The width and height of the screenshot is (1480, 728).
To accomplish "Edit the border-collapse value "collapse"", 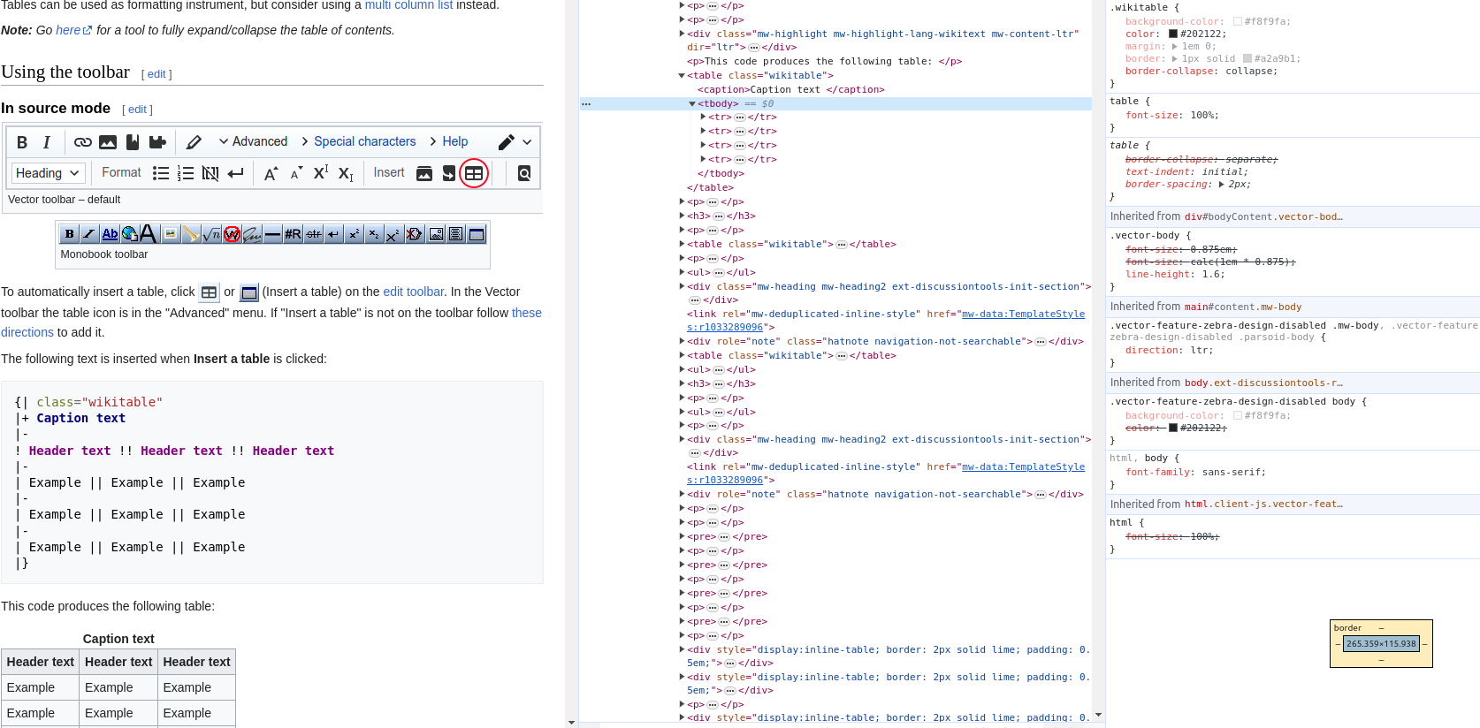I will pyautogui.click(x=1251, y=71).
